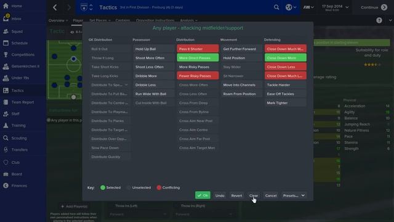This screenshot has height=222, width=394.
Task: Toggle the Hold Up Ball instruction
Action: coord(154,49)
